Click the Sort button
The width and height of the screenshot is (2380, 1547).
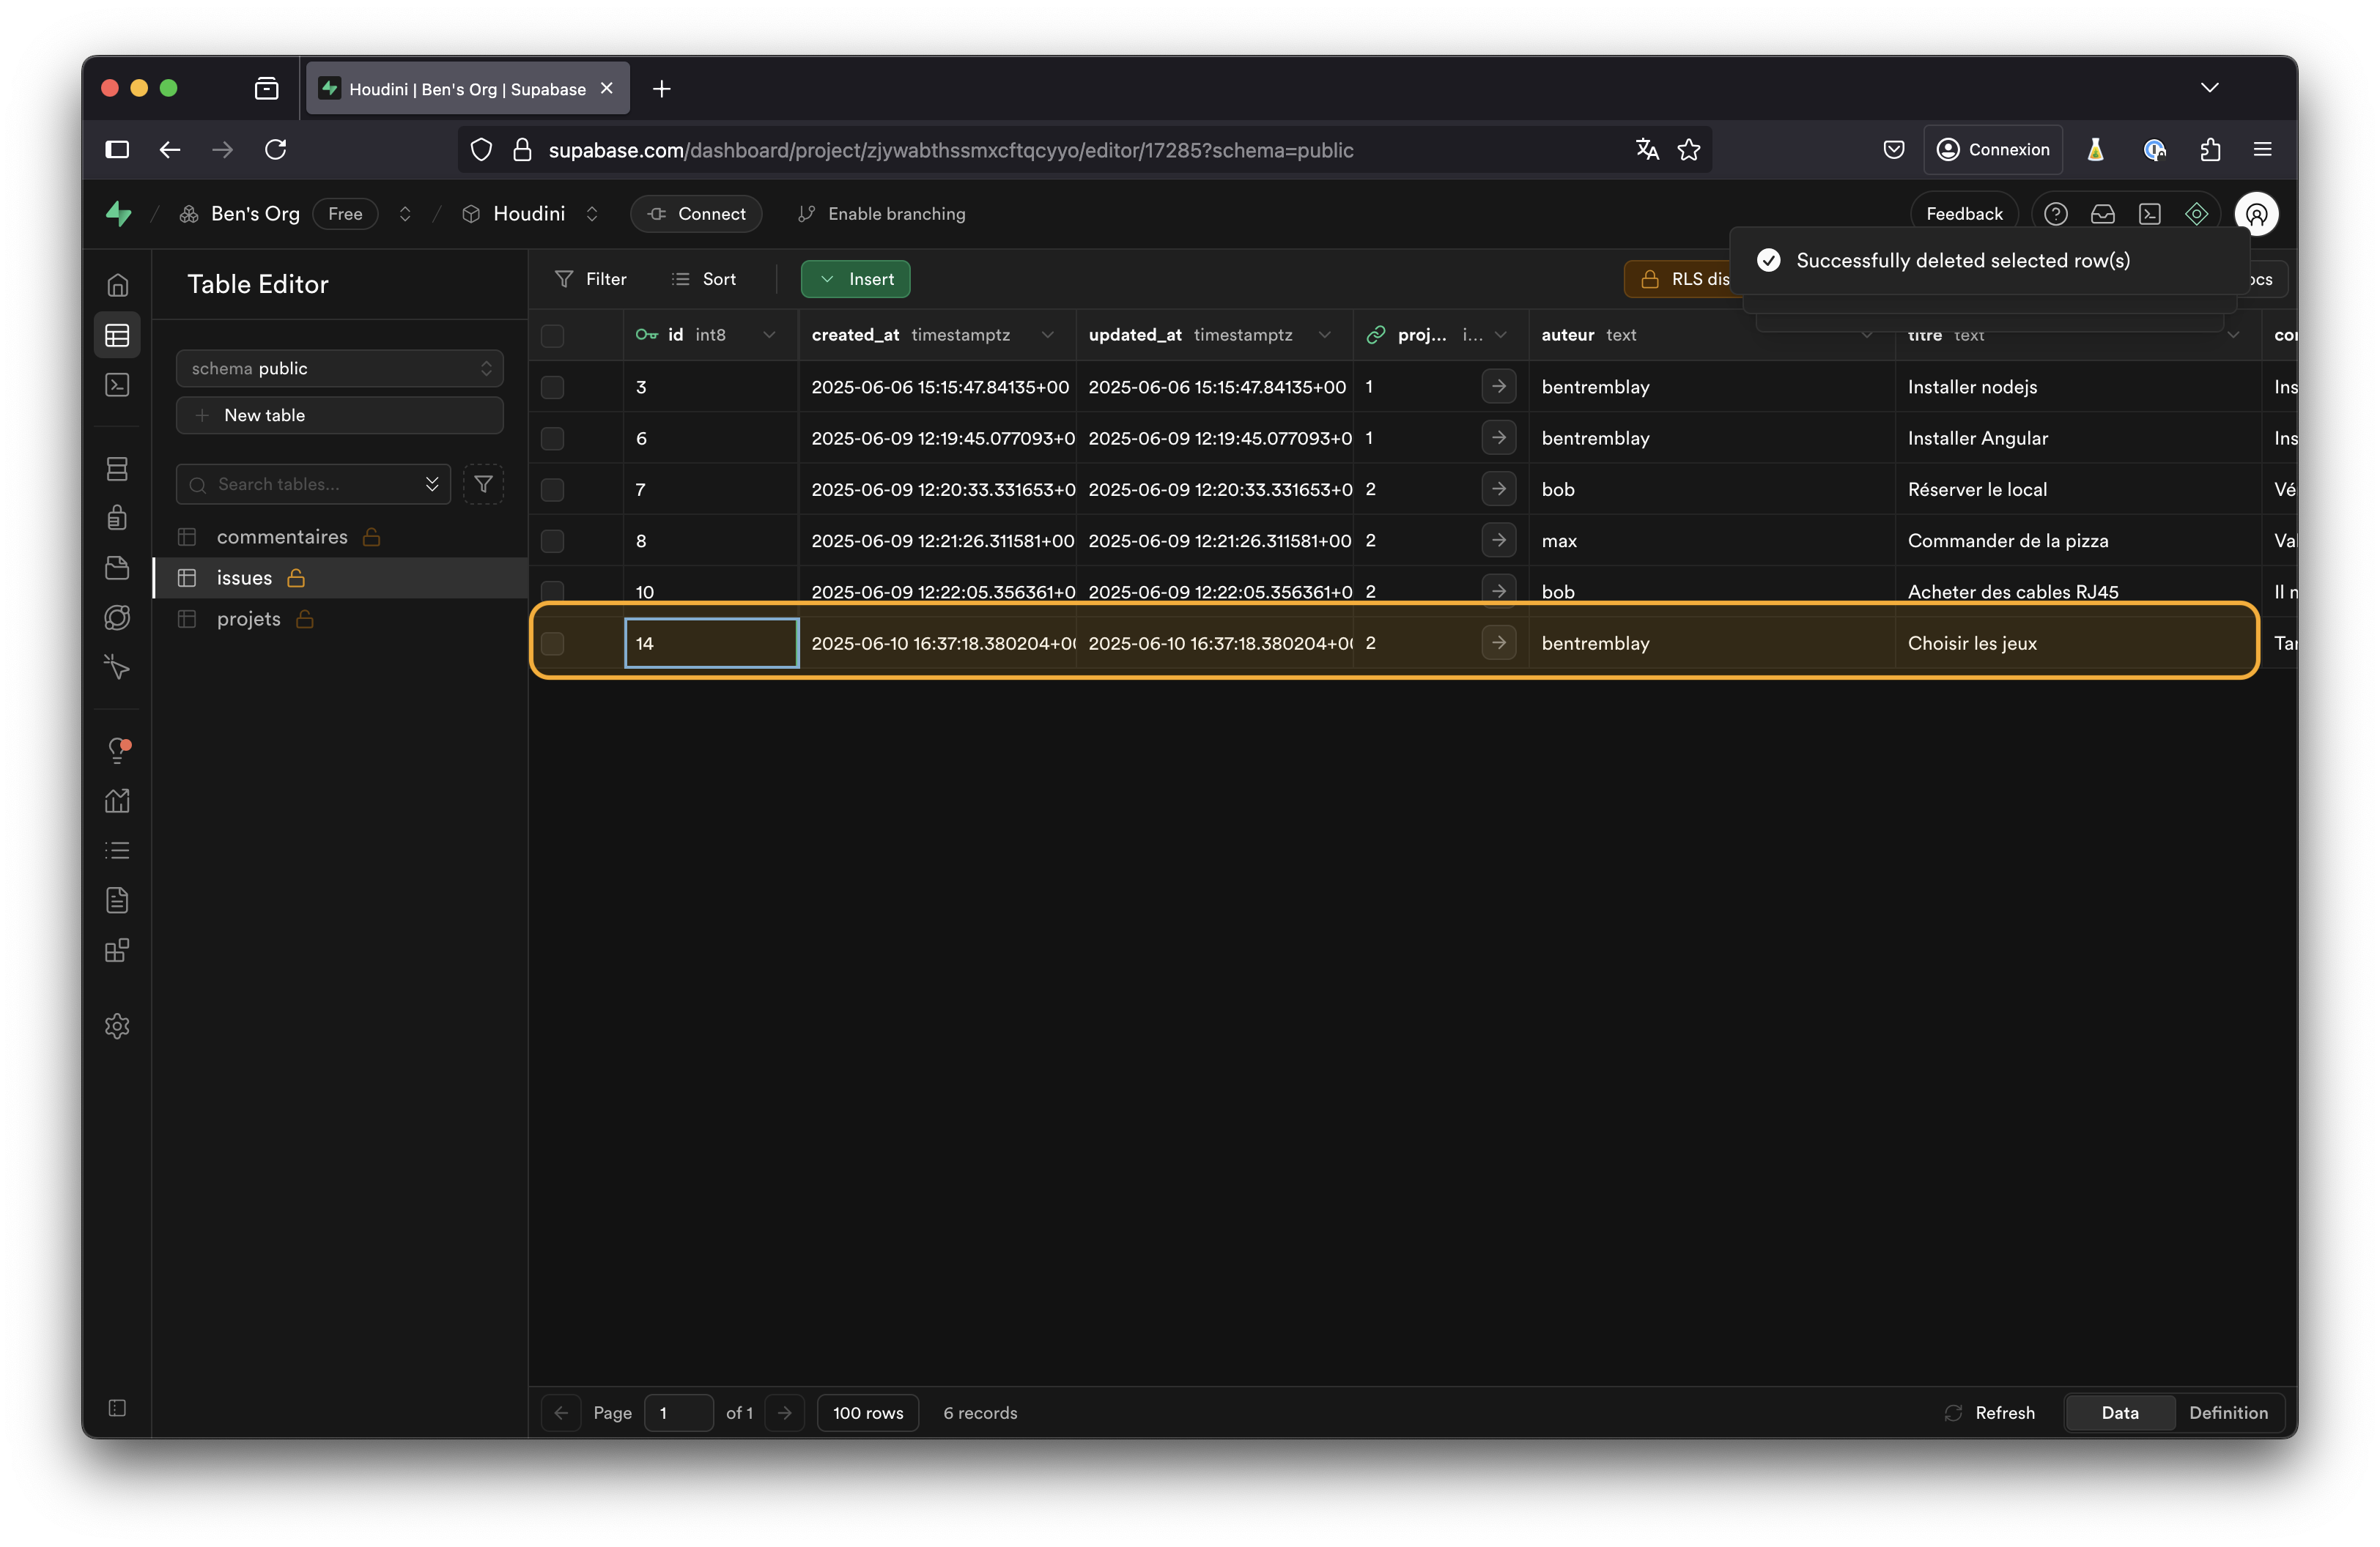coord(704,279)
